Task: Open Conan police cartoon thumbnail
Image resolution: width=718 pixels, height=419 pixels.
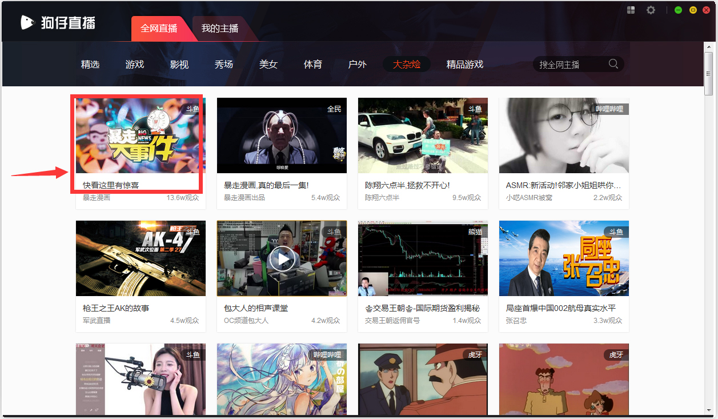Action: [423, 379]
